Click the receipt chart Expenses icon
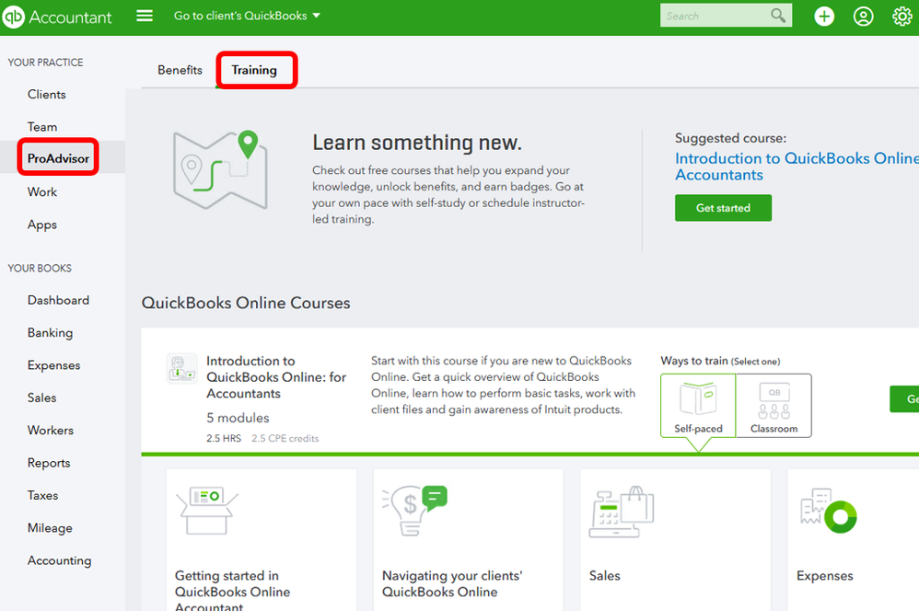The width and height of the screenshot is (919, 611). click(x=828, y=511)
